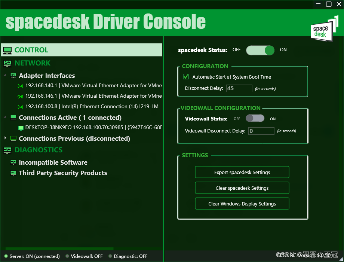Toggle the spacedesk Status switch
Screen dimensions: 344x262
260,50
